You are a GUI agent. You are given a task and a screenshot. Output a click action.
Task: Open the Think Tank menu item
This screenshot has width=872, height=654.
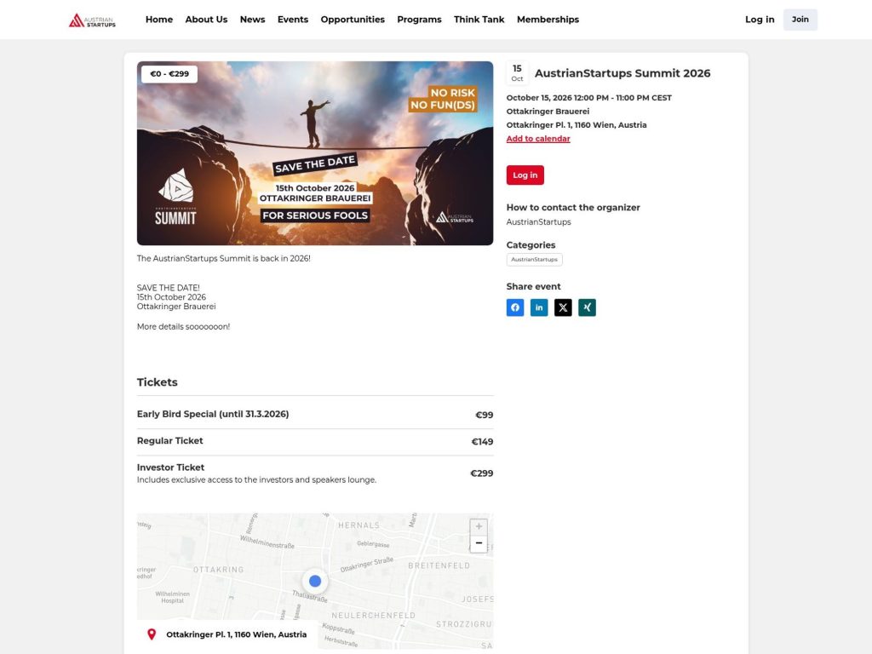point(479,19)
